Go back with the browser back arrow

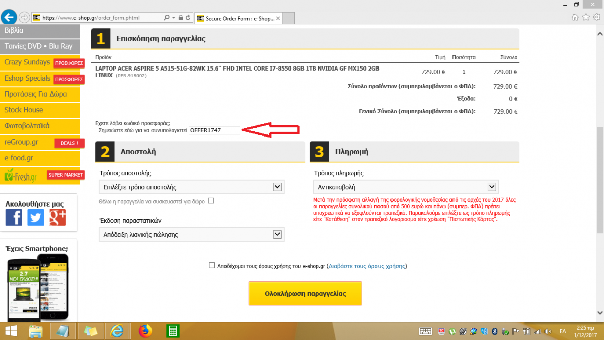point(10,17)
